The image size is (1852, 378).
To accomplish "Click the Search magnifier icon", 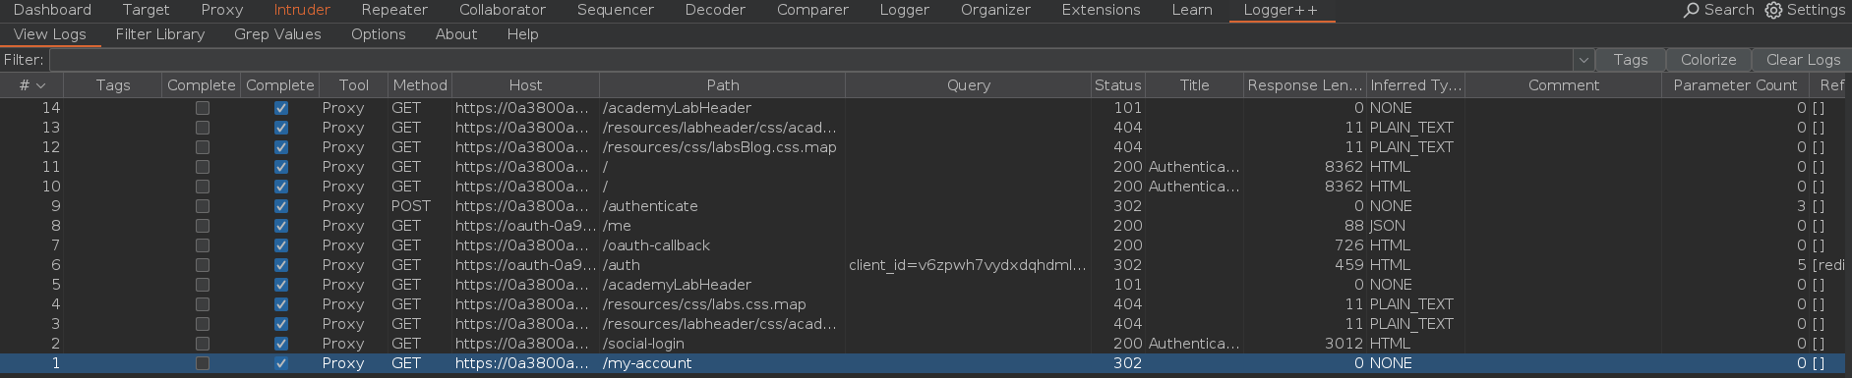I will click(1691, 10).
